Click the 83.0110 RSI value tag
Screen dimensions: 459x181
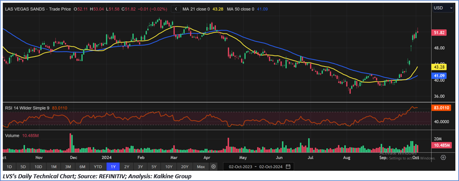click(x=442, y=108)
